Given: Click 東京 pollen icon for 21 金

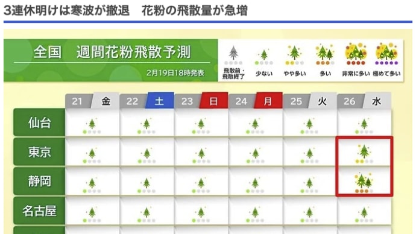Looking at the screenshot, I should click(92, 156).
